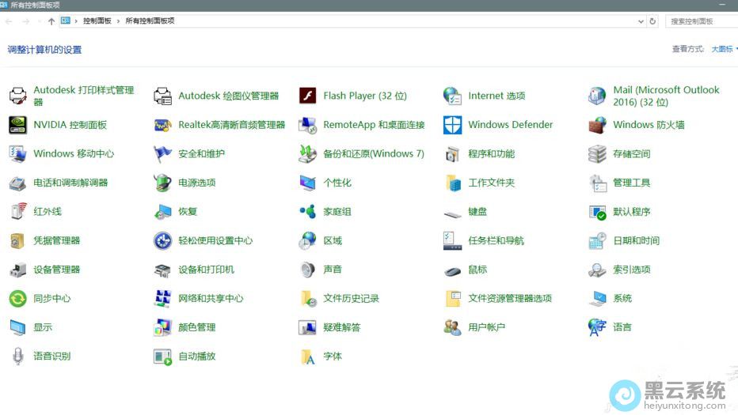The width and height of the screenshot is (738, 415).
Task: Select 所有控制面板项 in the address breadcrumb
Action: point(150,21)
